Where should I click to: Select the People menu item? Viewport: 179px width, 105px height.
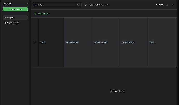(15, 18)
